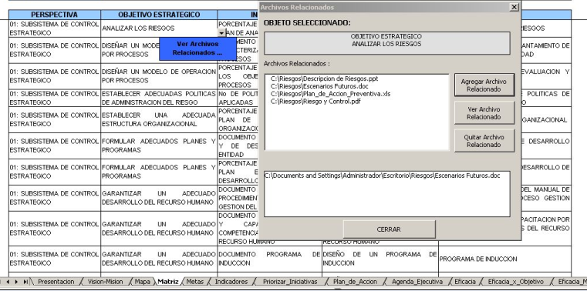This screenshot has height=291, width=587.
Task: Go to previous sheet tab arrow
Action: 8,282
